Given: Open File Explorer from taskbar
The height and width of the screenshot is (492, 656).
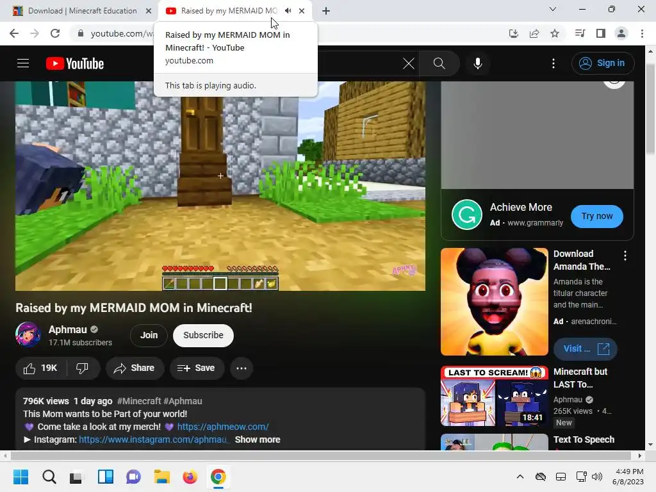Looking at the screenshot, I should [162, 477].
